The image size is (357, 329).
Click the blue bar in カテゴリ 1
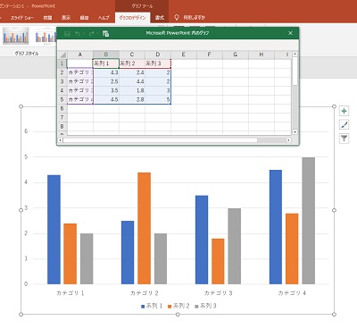pos(54,230)
